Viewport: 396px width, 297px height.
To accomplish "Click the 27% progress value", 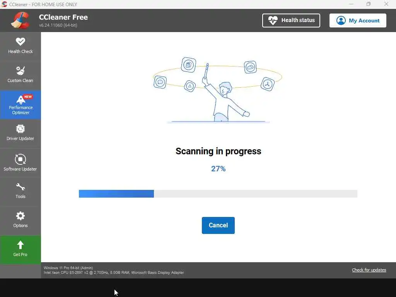I will [x=218, y=169].
